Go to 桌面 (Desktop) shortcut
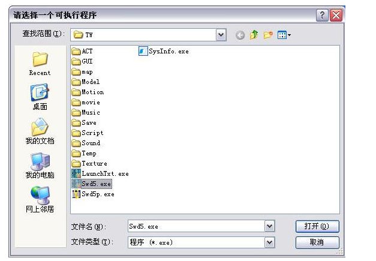This screenshot has width=376, height=261. pyautogui.click(x=40, y=97)
